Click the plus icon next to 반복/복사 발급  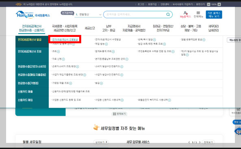pyautogui.click(x=154, y=40)
